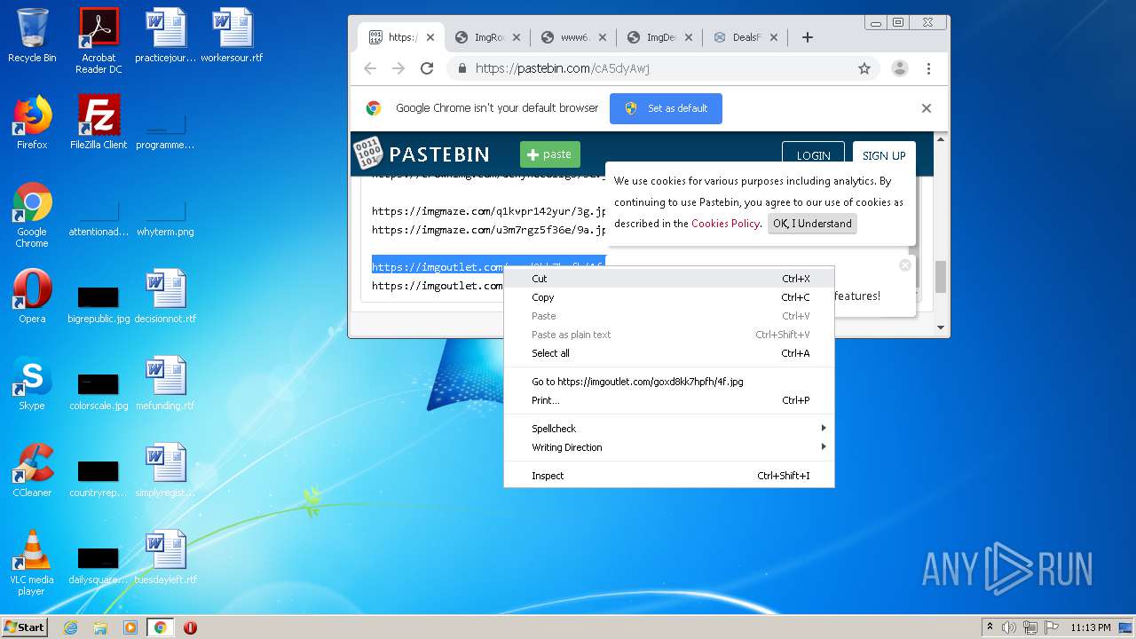Click Chrome back navigation arrow

370,68
